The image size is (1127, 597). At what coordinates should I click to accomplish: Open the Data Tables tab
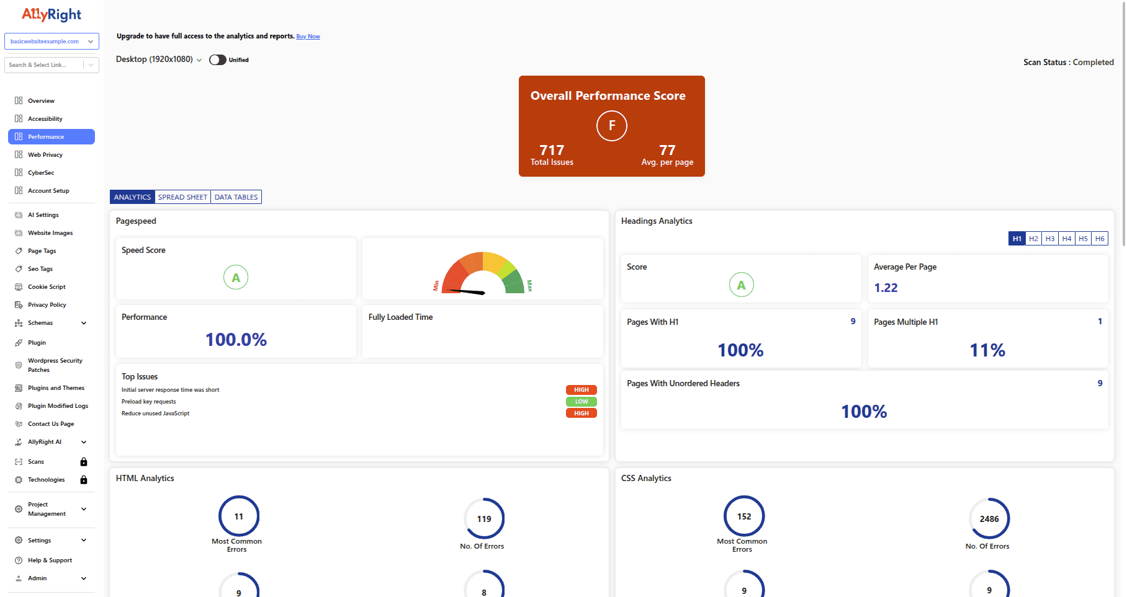click(x=236, y=197)
